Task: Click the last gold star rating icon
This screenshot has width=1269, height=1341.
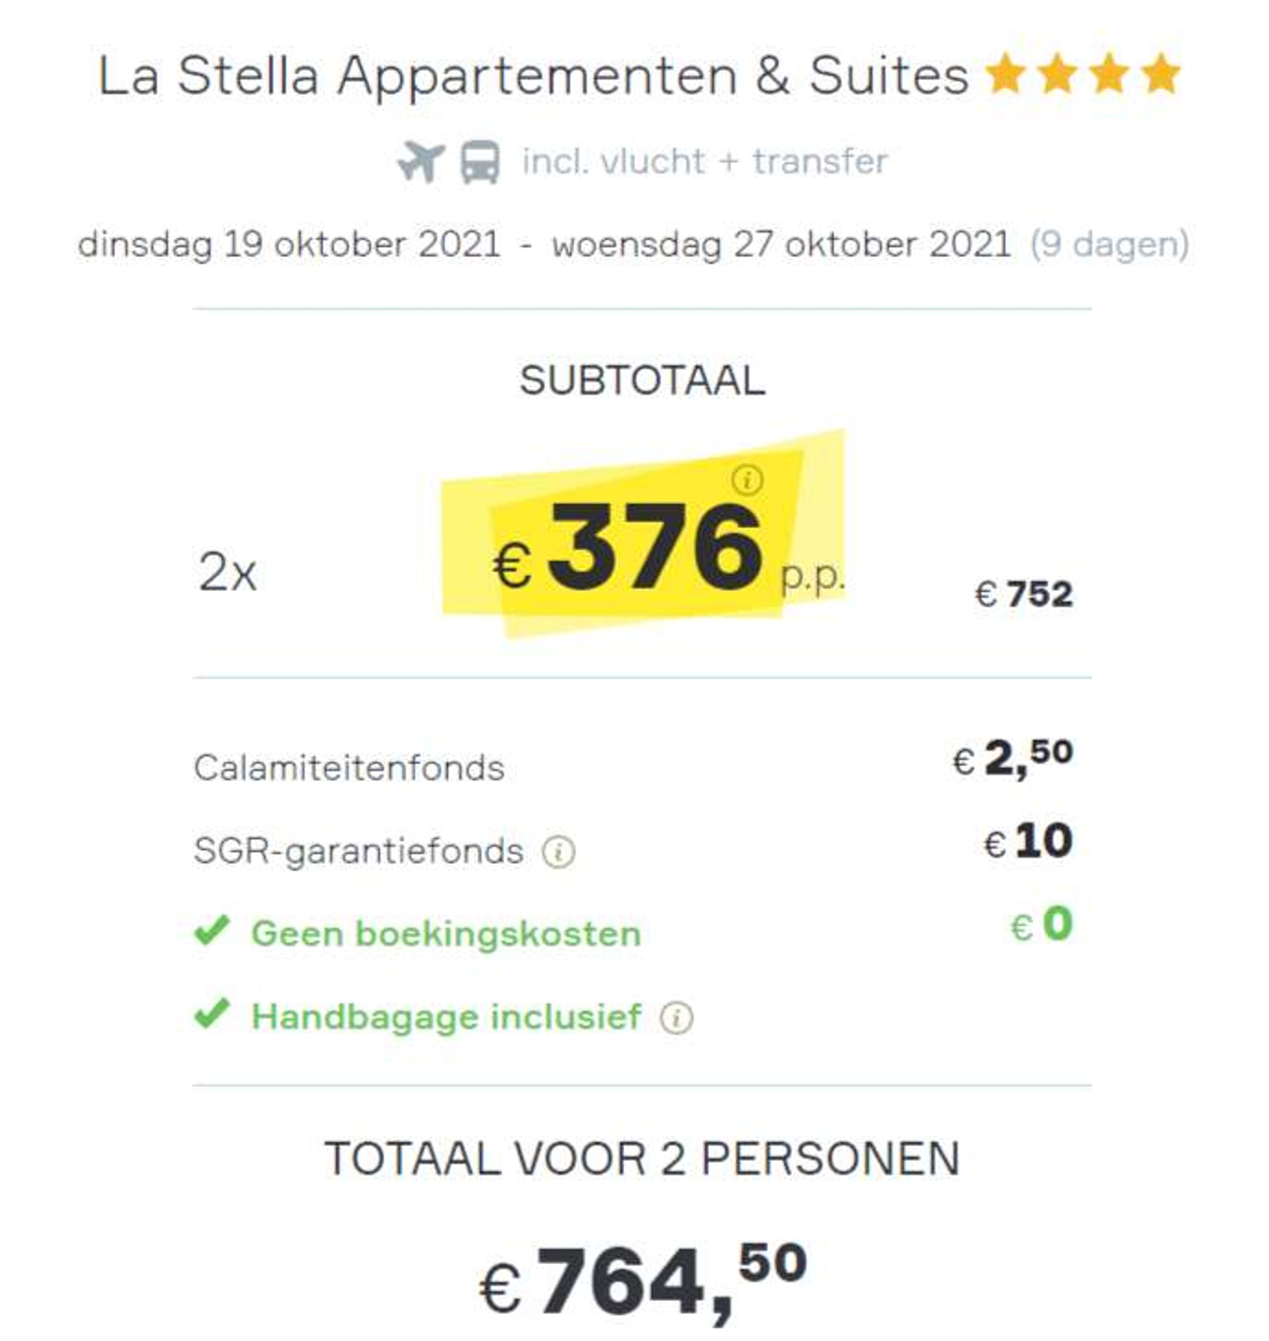Action: point(1161,73)
